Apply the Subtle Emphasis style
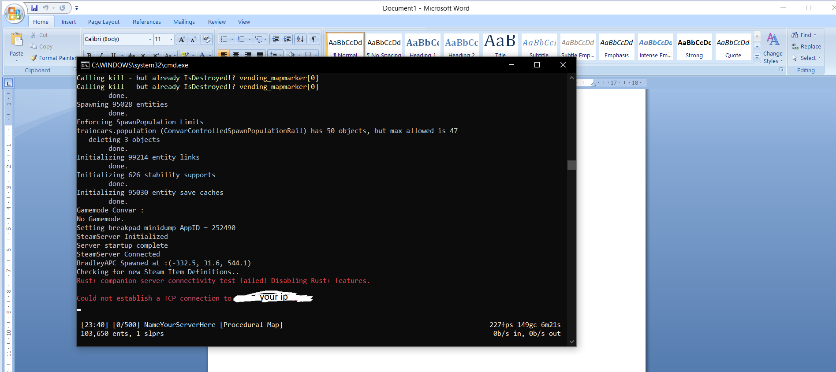 coord(578,45)
